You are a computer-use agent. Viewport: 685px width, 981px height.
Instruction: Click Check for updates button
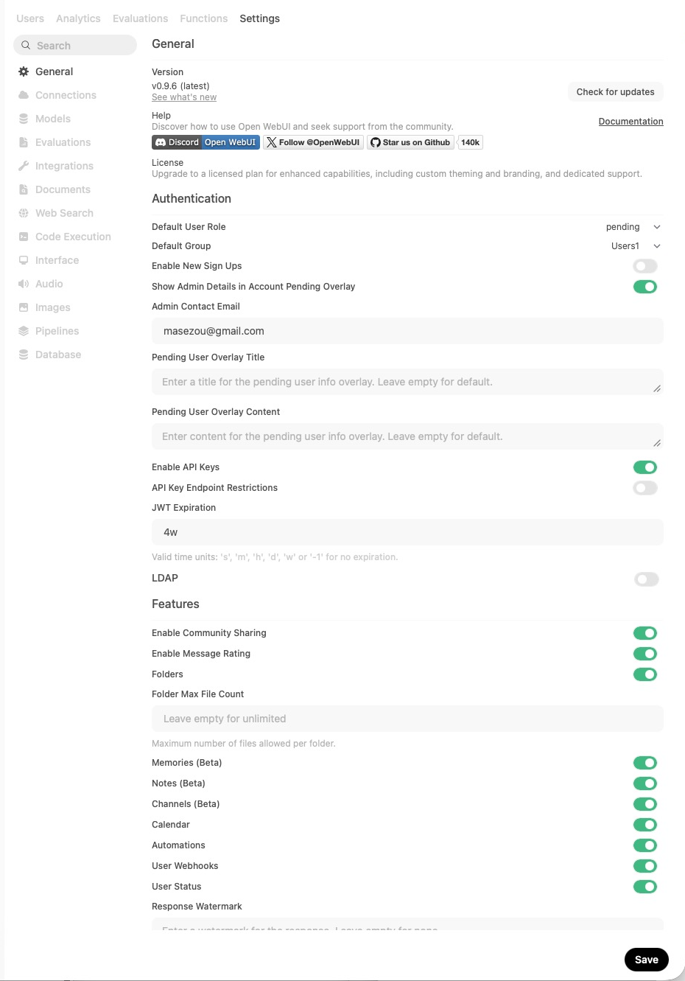click(616, 92)
